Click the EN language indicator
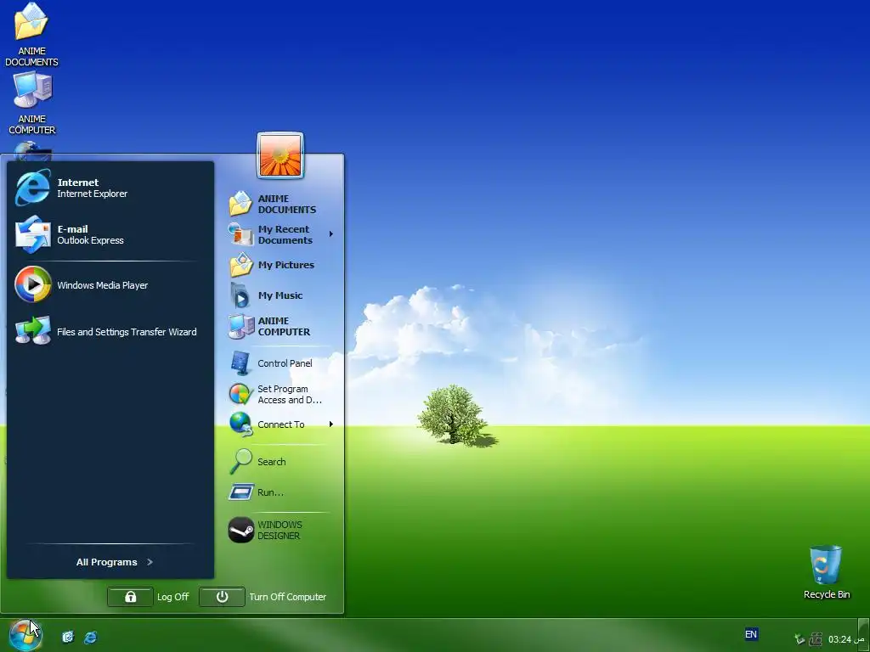Screen dimensions: 870x652 [x=751, y=634]
